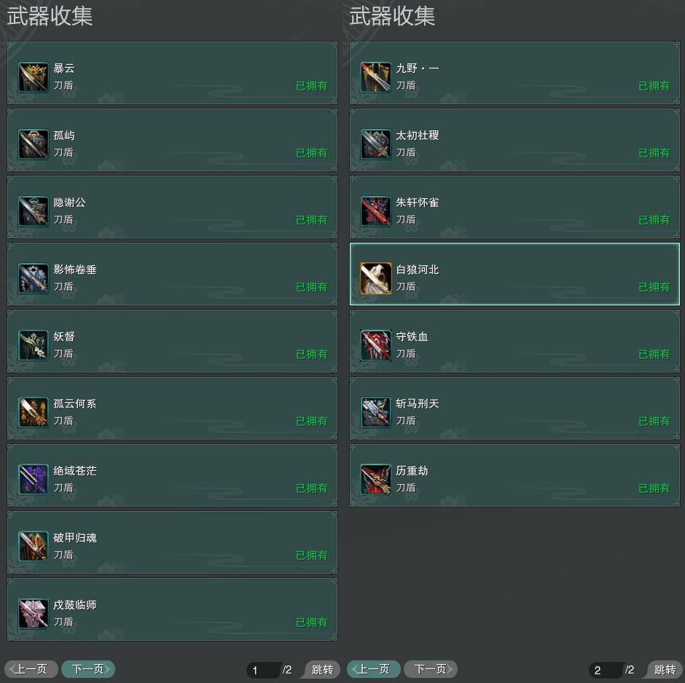Click 上一页 in the right panel
Viewport: 685px width, 683px height.
click(374, 669)
